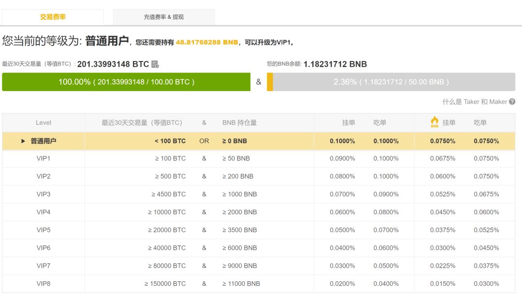
Task: Switch to 充值费率 & 提现 tab
Action: (x=163, y=17)
